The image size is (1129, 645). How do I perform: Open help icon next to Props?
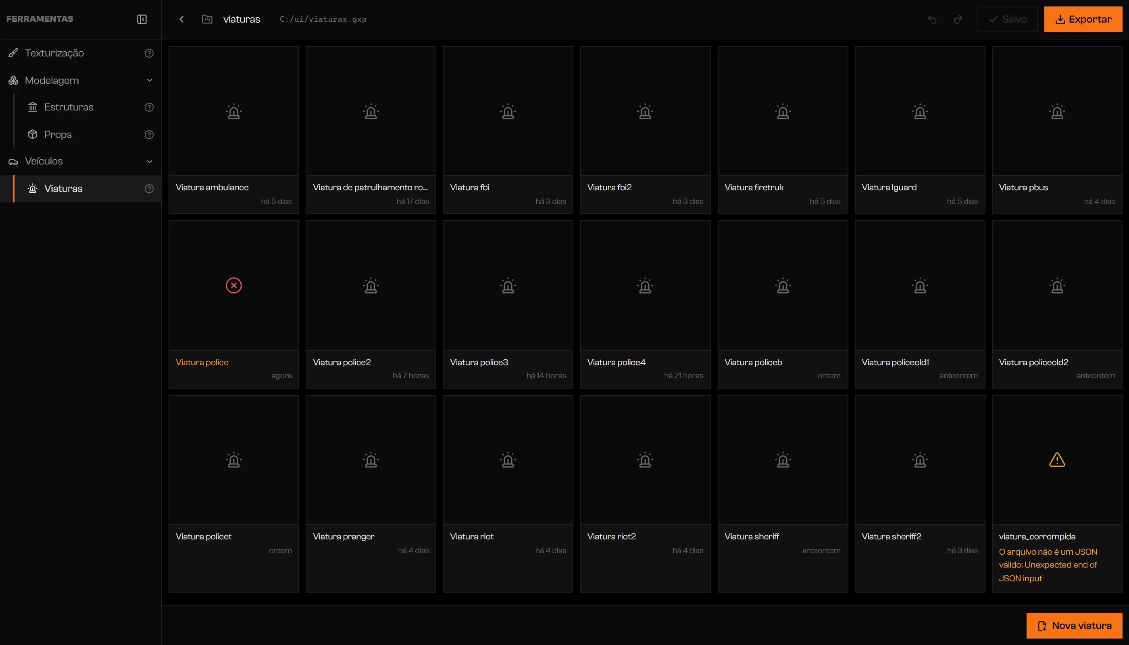(149, 135)
